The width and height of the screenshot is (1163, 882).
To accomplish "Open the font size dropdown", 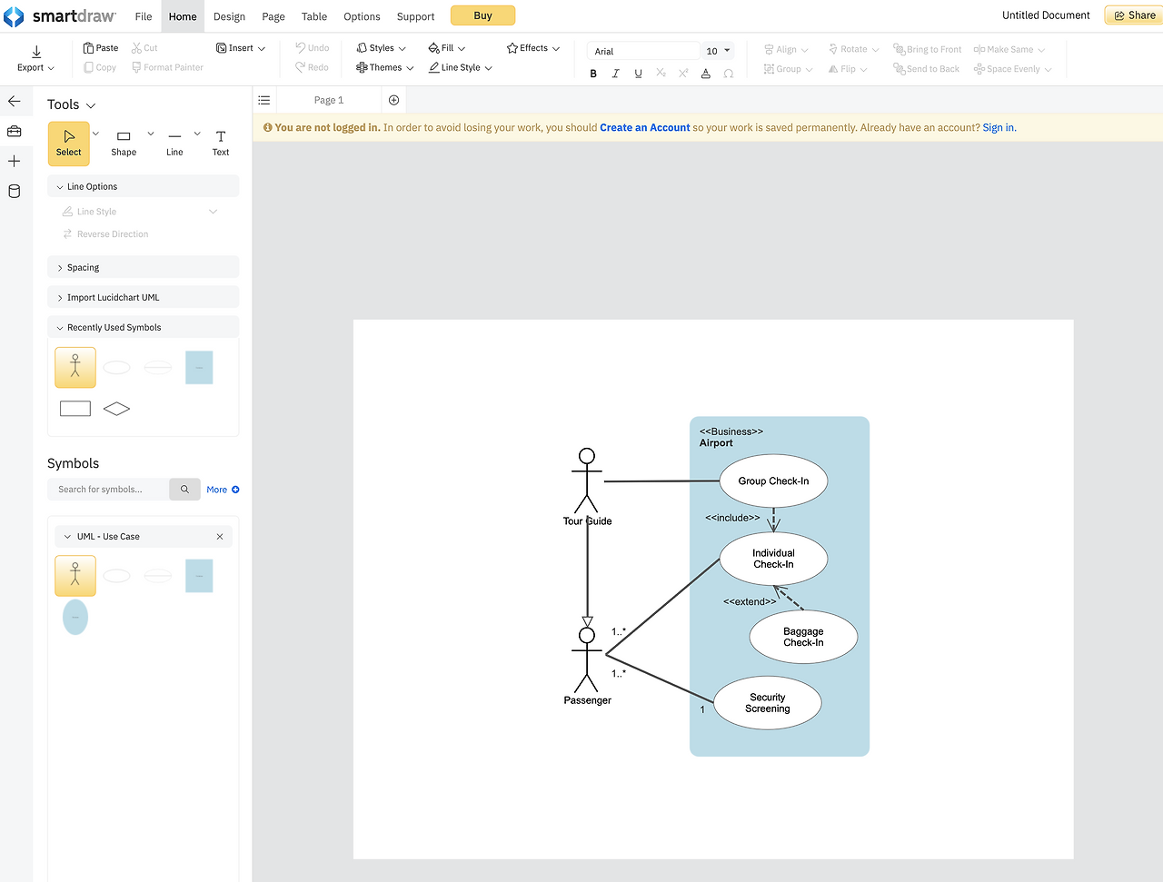I will click(727, 51).
